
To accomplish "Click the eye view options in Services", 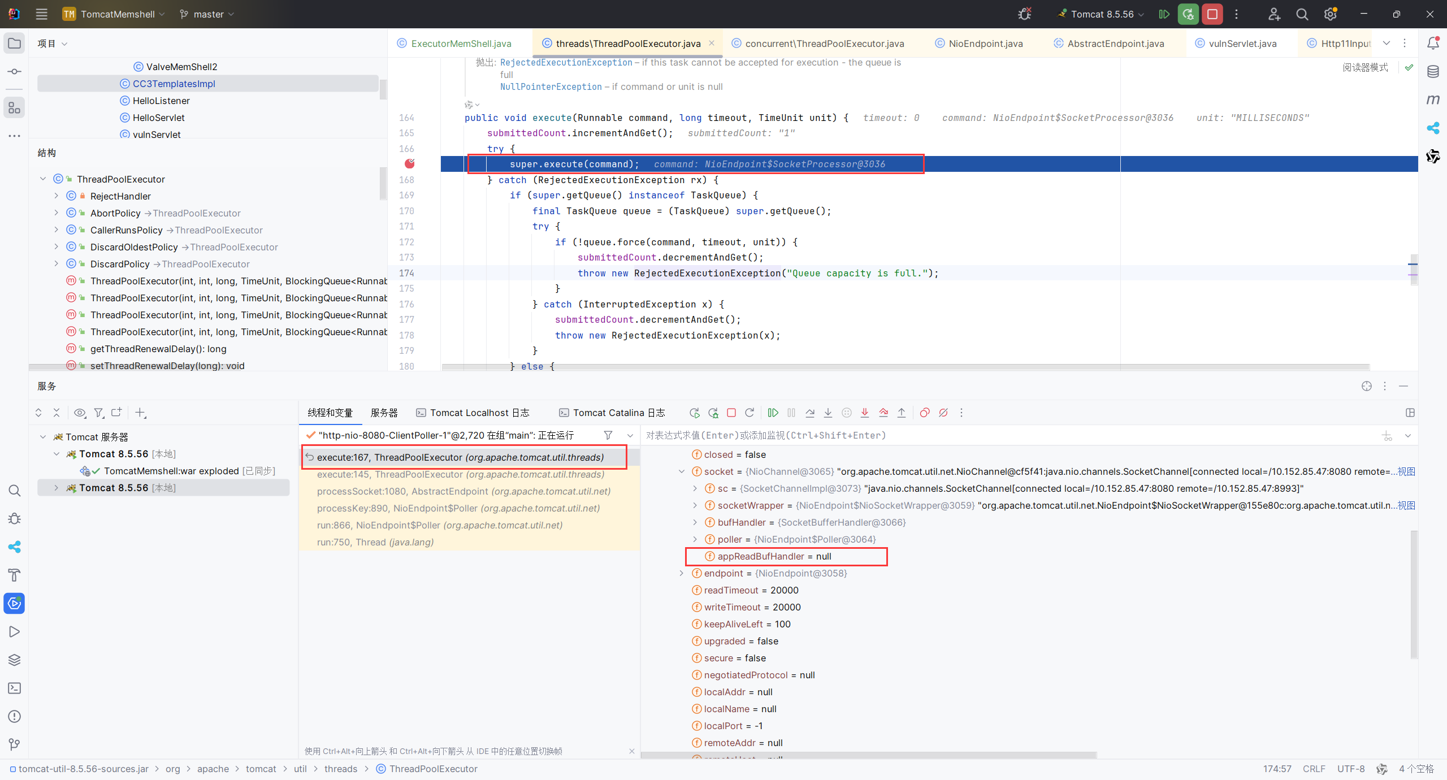I will click(80, 413).
